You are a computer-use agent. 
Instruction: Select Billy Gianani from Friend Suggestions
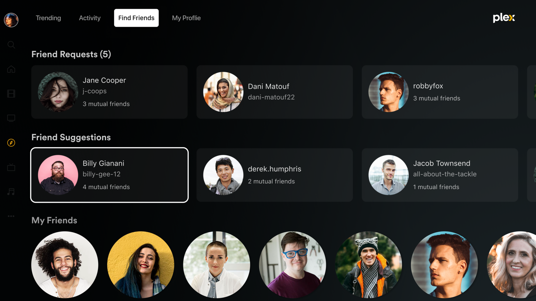coord(109,175)
